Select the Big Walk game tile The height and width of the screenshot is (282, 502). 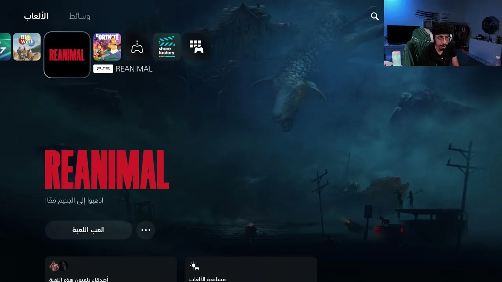point(27,47)
